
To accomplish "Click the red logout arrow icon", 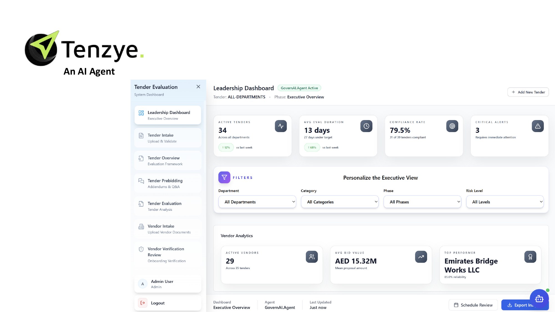I will tap(143, 303).
